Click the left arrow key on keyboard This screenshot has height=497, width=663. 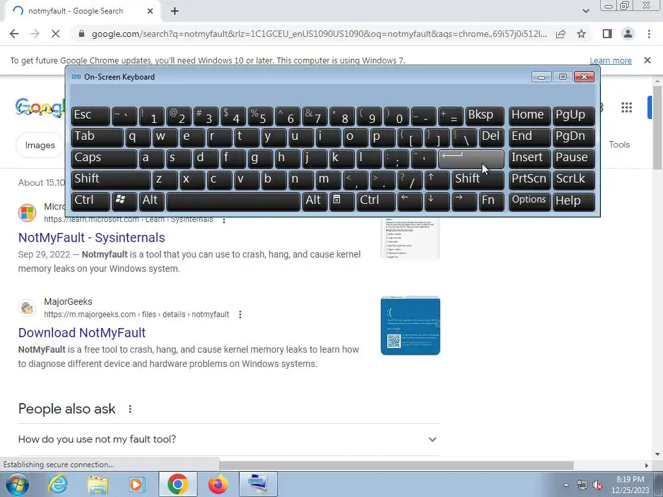tap(409, 201)
